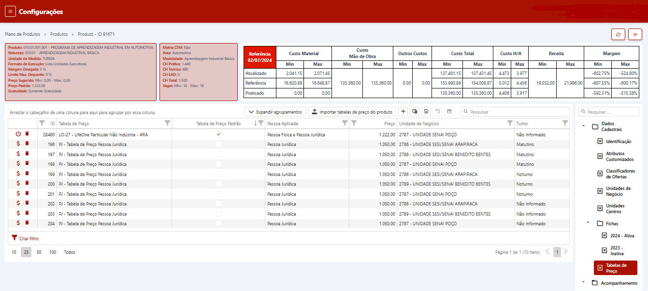
Task: Open filter icon on Turno column
Action: [x=565, y=123]
